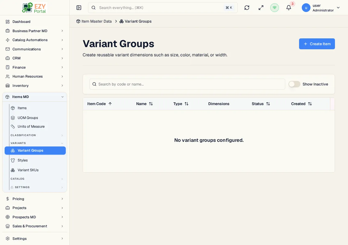Click the user avatar circle

click(x=306, y=8)
